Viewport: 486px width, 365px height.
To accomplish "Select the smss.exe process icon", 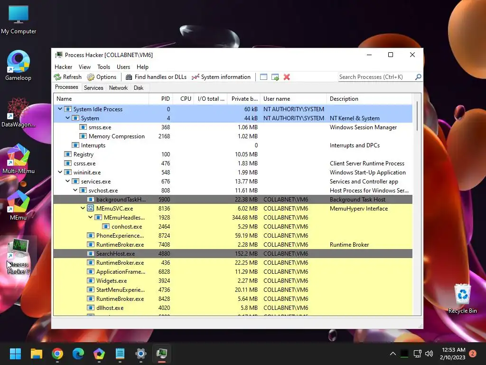I will 83,127.
